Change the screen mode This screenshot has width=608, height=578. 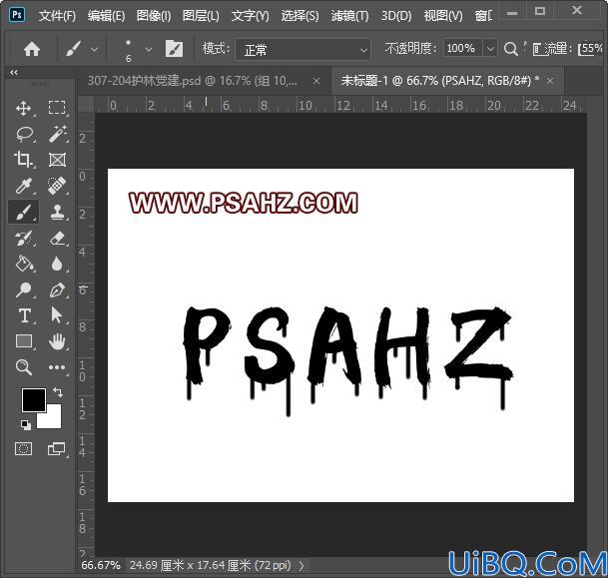pyautogui.click(x=57, y=449)
